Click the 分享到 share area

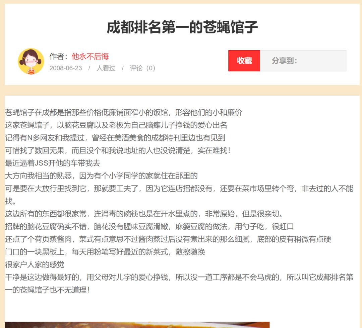[303, 61]
